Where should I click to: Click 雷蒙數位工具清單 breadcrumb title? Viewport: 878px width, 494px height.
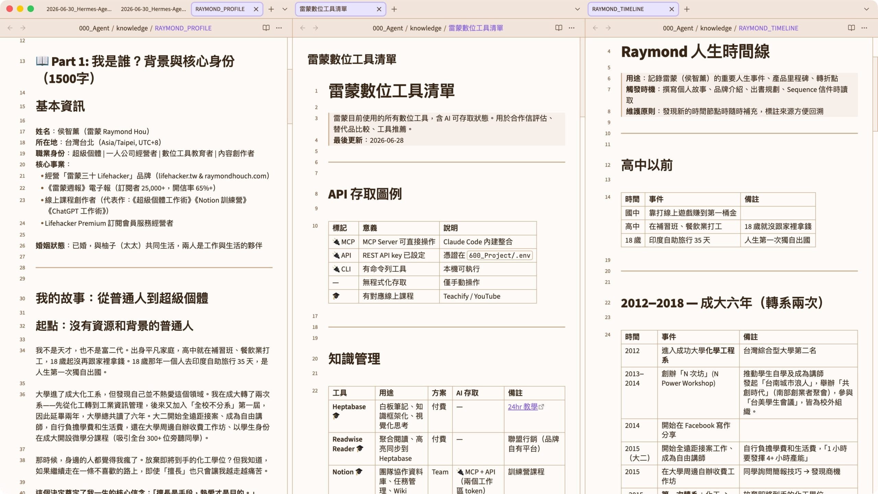coord(476,28)
